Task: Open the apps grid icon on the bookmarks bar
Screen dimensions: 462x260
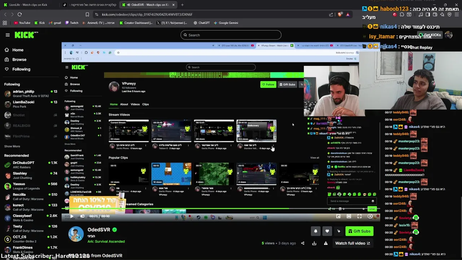Action: click(x=5, y=23)
